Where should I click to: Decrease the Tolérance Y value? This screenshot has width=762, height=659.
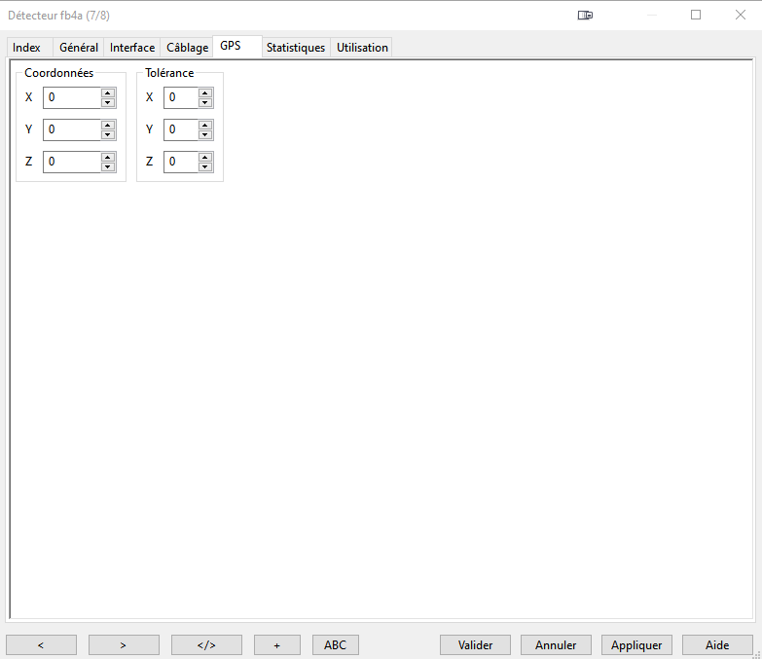click(205, 134)
